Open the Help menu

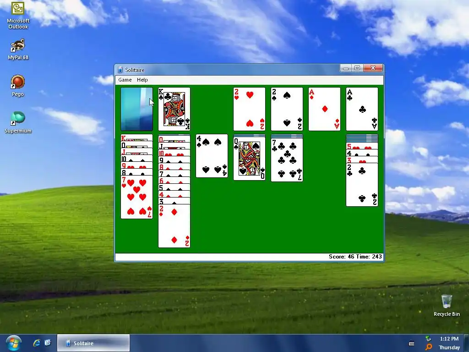(142, 80)
